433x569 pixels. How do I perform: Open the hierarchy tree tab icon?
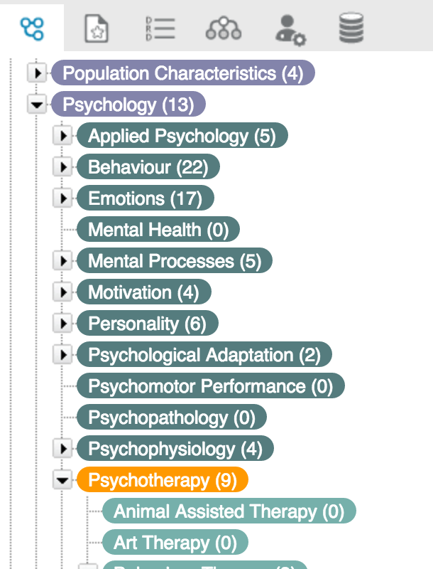tap(224, 28)
